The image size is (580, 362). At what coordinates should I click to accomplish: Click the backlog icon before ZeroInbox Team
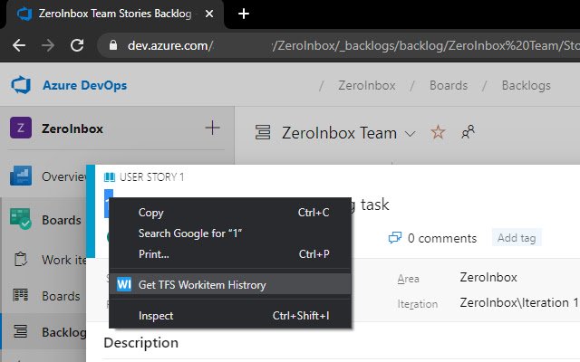point(263,132)
